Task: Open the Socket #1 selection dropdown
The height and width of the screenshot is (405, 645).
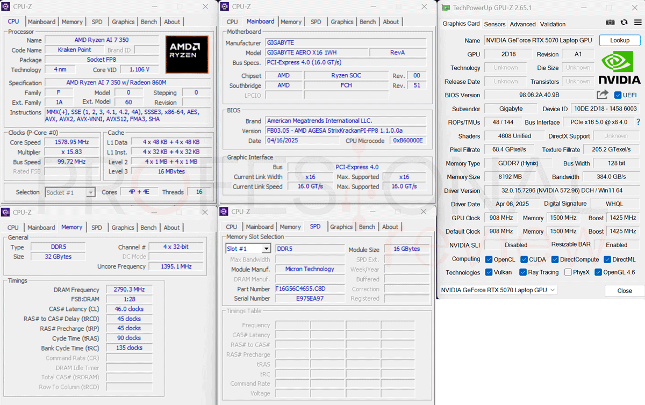Action: coord(70,192)
